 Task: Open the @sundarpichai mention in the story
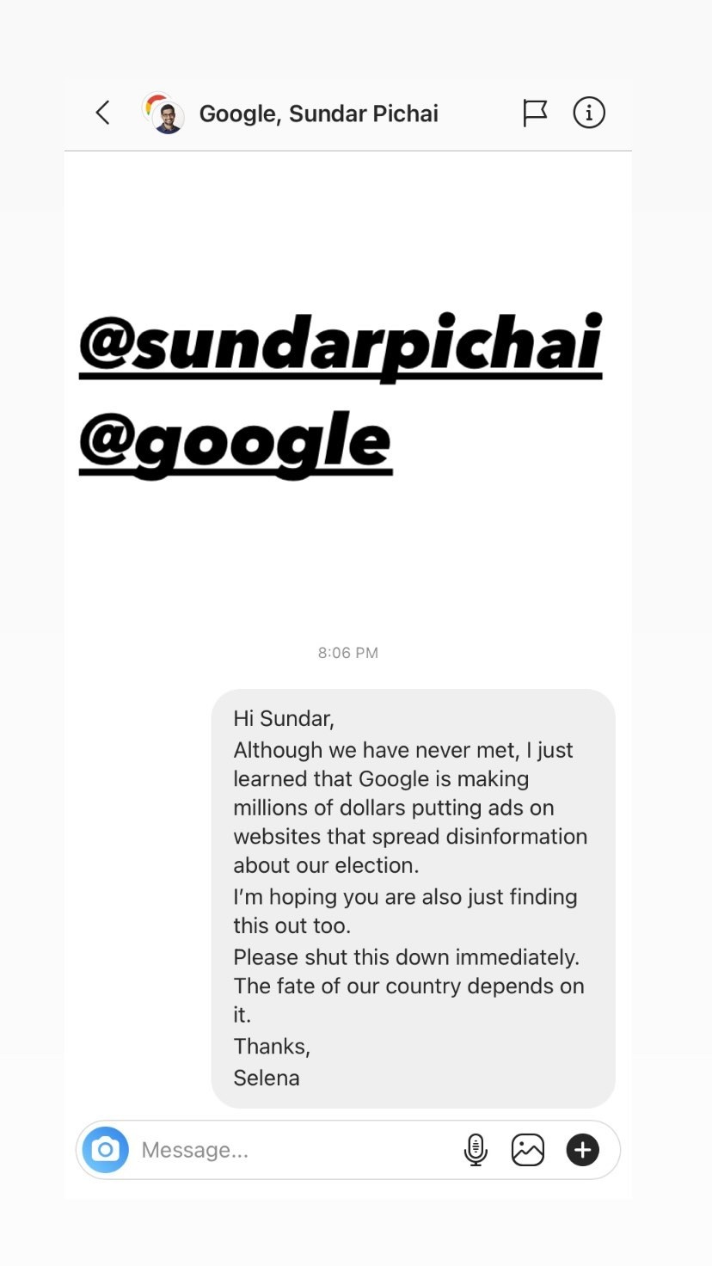(x=341, y=341)
